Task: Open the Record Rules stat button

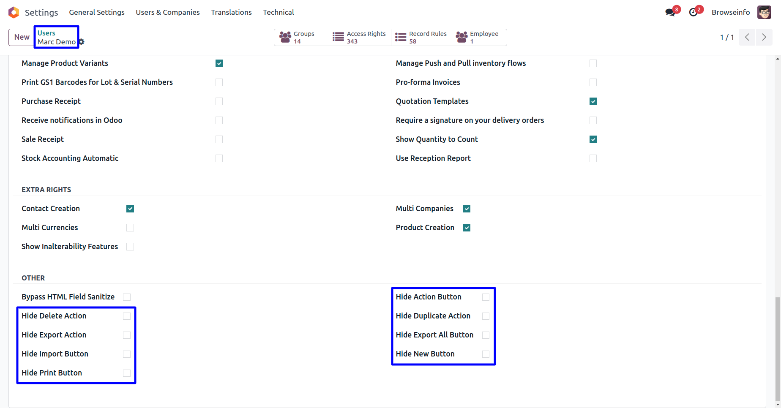Action: pos(421,37)
